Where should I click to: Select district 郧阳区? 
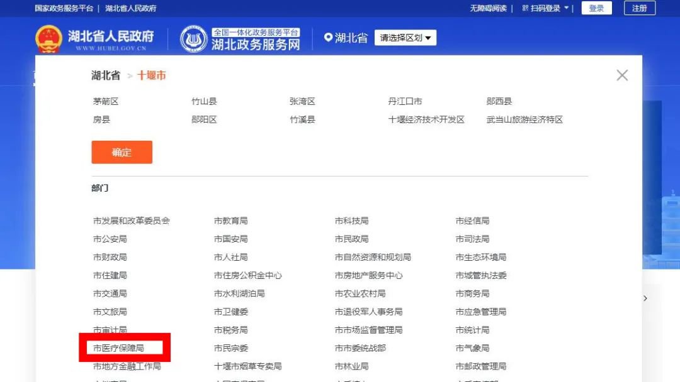point(204,119)
